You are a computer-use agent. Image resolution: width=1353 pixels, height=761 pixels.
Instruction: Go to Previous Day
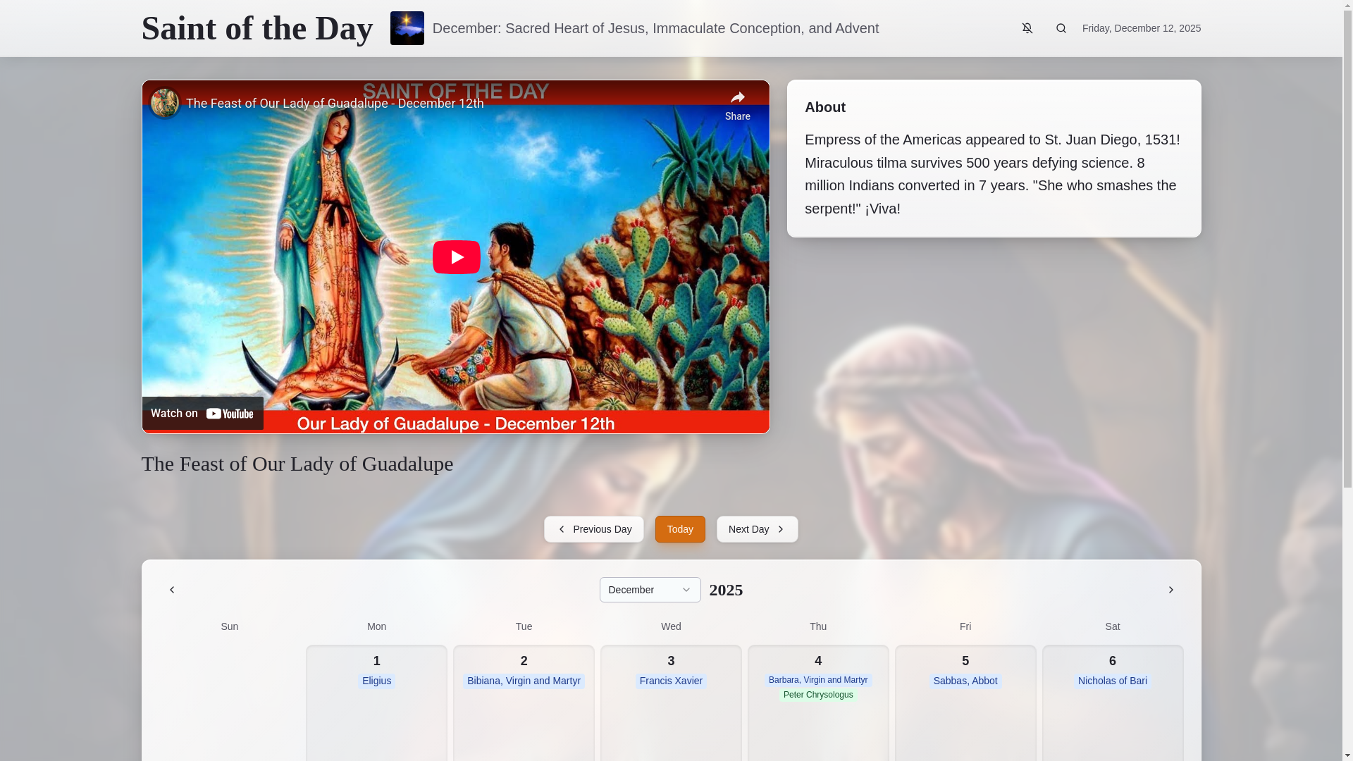593,529
